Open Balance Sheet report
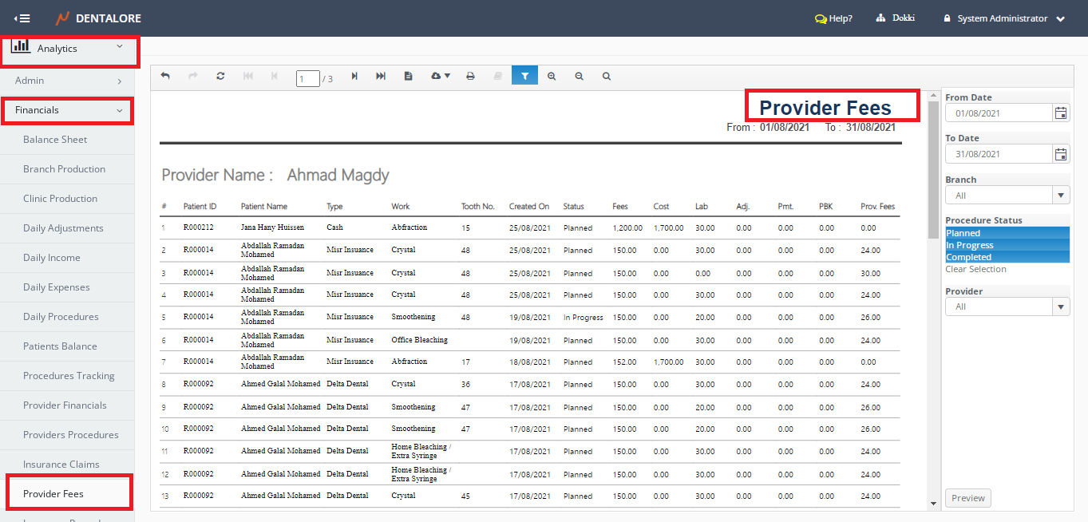1088x522 pixels. [x=55, y=140]
